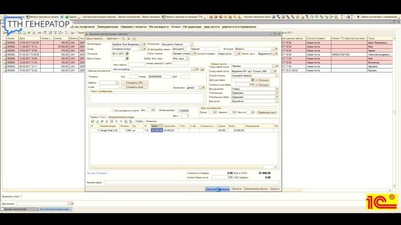This screenshot has width=401, height=225.
Task: Clear Склад новой почты field
Action: pos(275,71)
